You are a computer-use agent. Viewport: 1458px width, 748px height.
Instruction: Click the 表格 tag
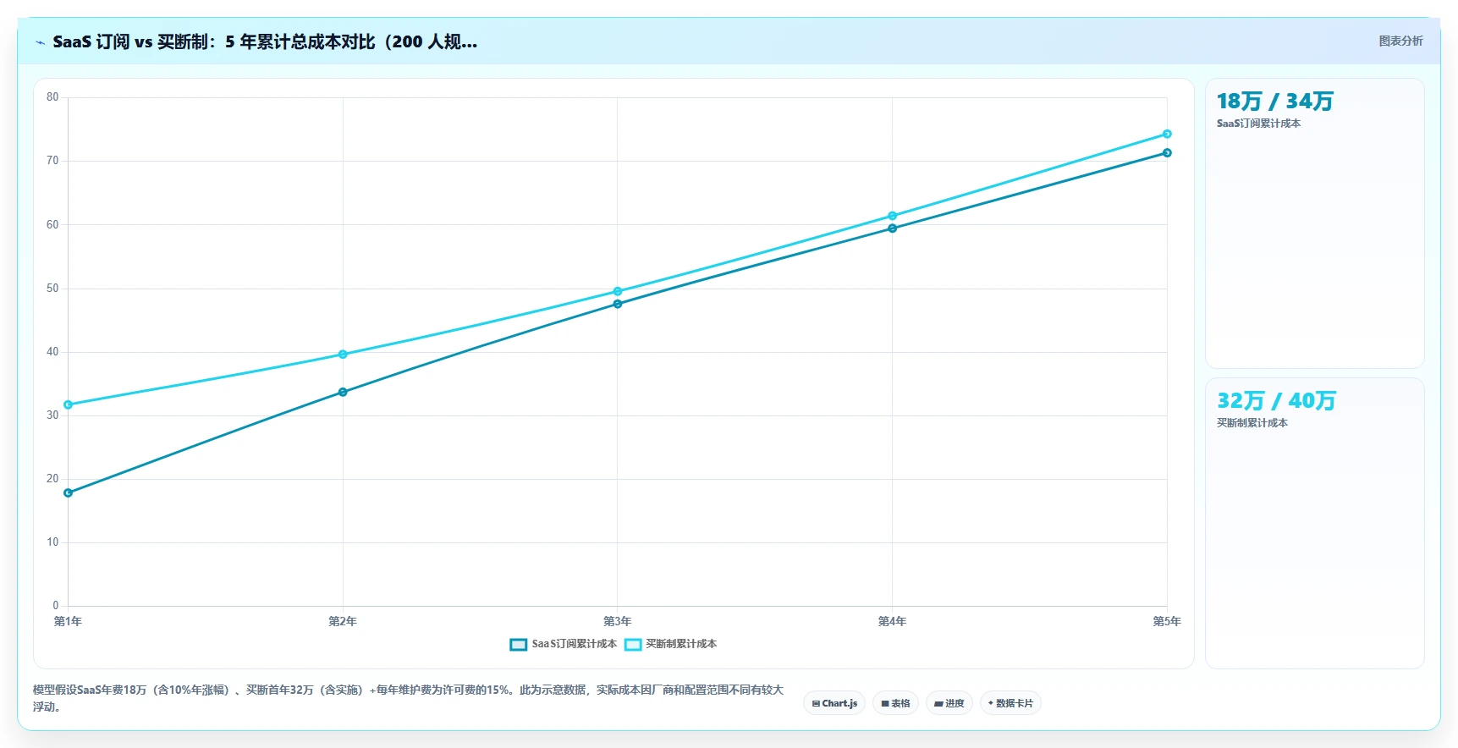895,703
